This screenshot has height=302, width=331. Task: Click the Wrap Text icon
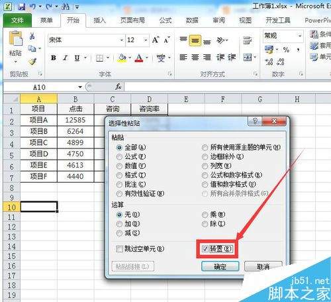click(x=247, y=40)
